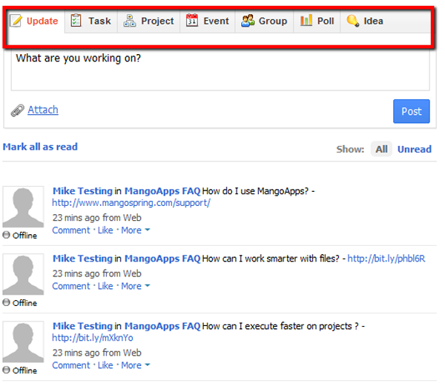Image resolution: width=445 pixels, height=386 pixels.
Task: Open the mangospring.com/support link
Action: click(x=131, y=203)
